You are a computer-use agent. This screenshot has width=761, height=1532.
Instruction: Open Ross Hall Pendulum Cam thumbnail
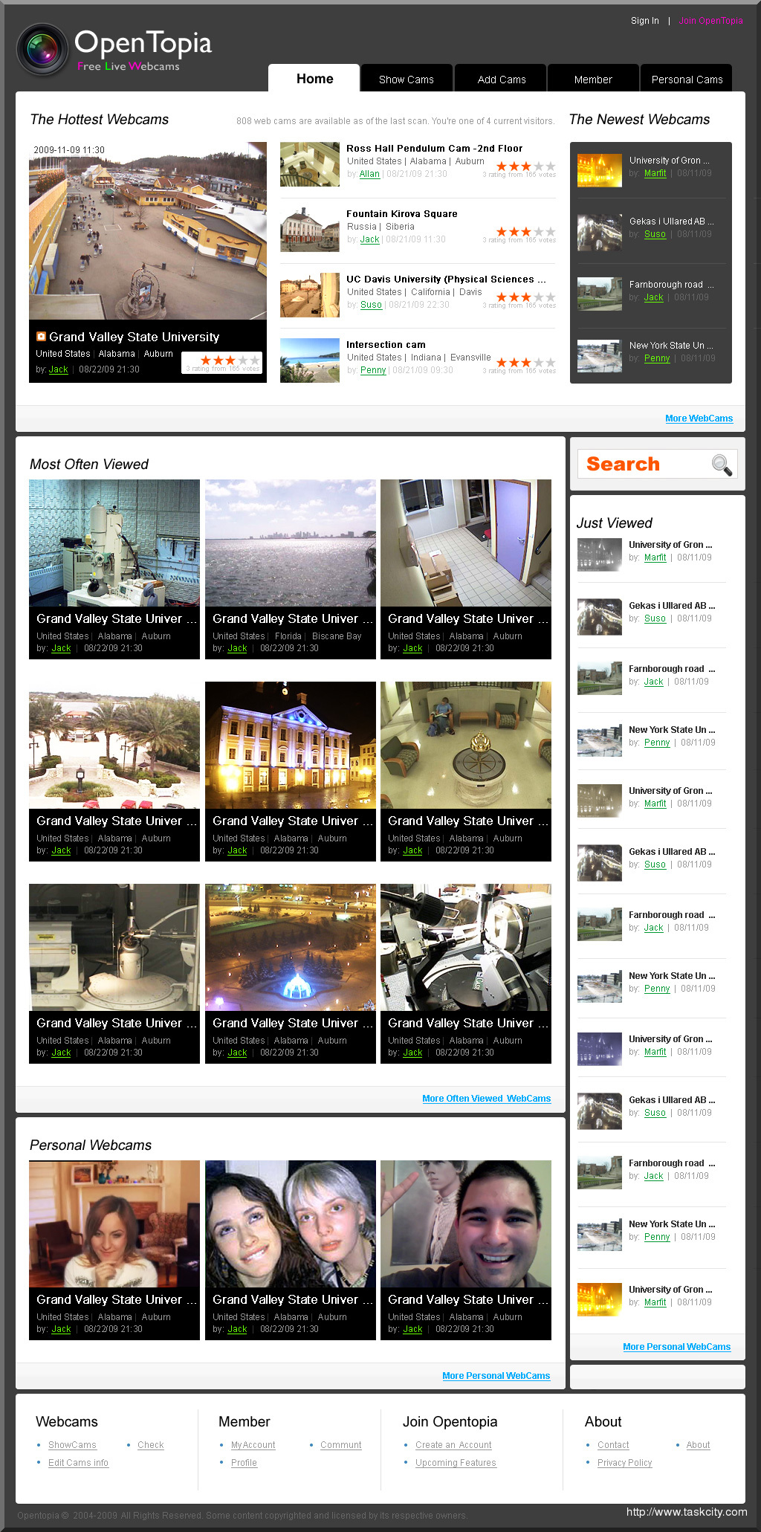310,164
